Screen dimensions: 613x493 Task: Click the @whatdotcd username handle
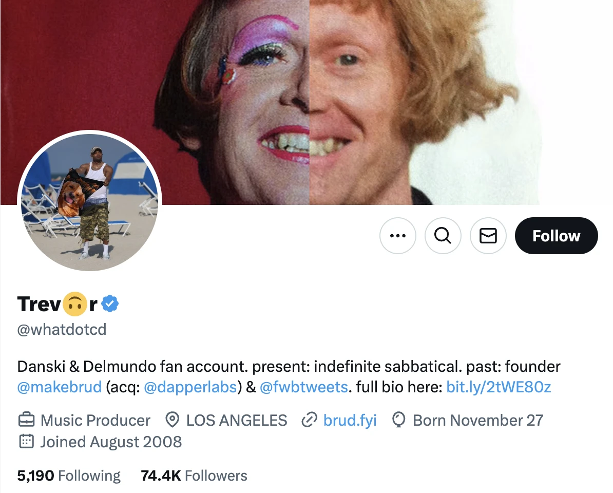62,329
